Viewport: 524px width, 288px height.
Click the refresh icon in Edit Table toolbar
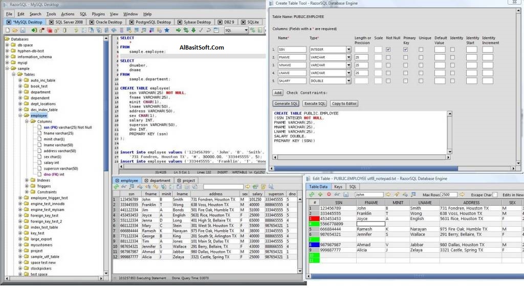(x=312, y=195)
